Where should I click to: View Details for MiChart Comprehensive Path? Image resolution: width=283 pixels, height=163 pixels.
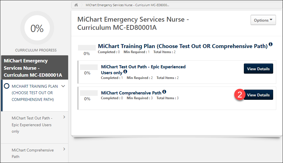tap(258, 95)
